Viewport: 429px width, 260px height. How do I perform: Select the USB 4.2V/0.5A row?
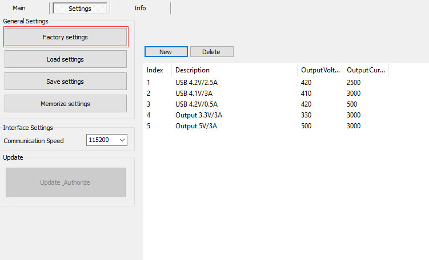197,104
